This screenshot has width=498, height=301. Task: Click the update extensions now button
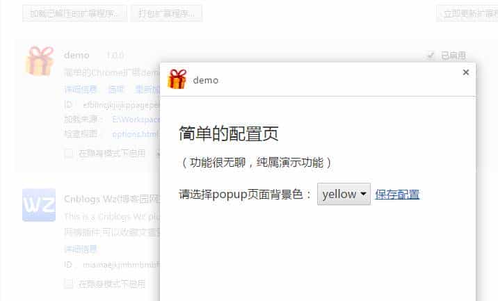coord(467,13)
